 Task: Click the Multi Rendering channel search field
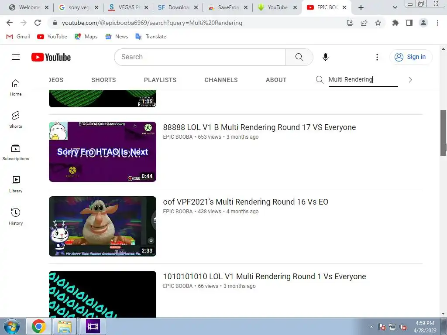pos(363,79)
